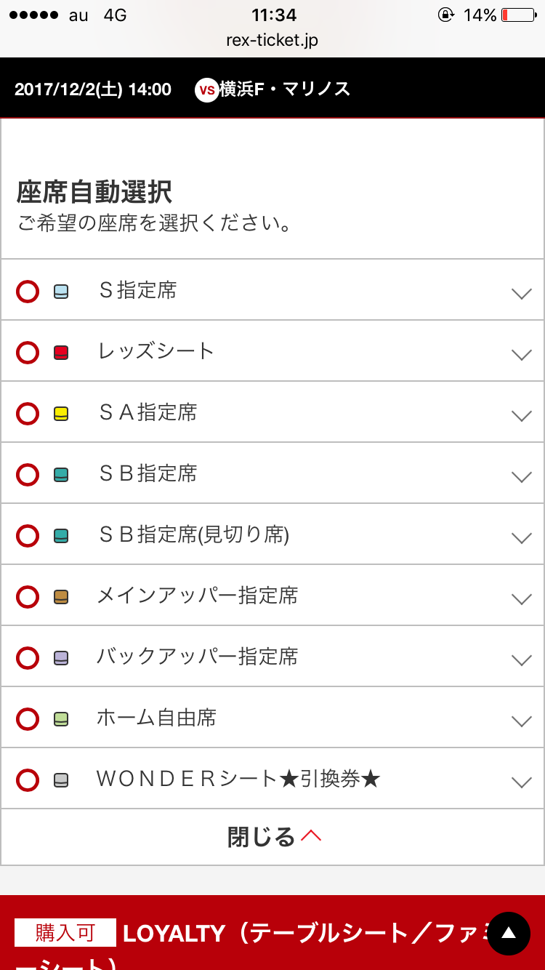Tap the rex-ticket.jp address bar
Image resolution: width=545 pixels, height=970 pixels.
(272, 40)
